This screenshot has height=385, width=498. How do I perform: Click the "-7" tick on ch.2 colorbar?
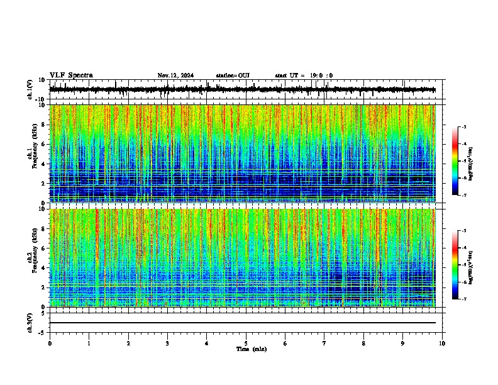coord(464,299)
